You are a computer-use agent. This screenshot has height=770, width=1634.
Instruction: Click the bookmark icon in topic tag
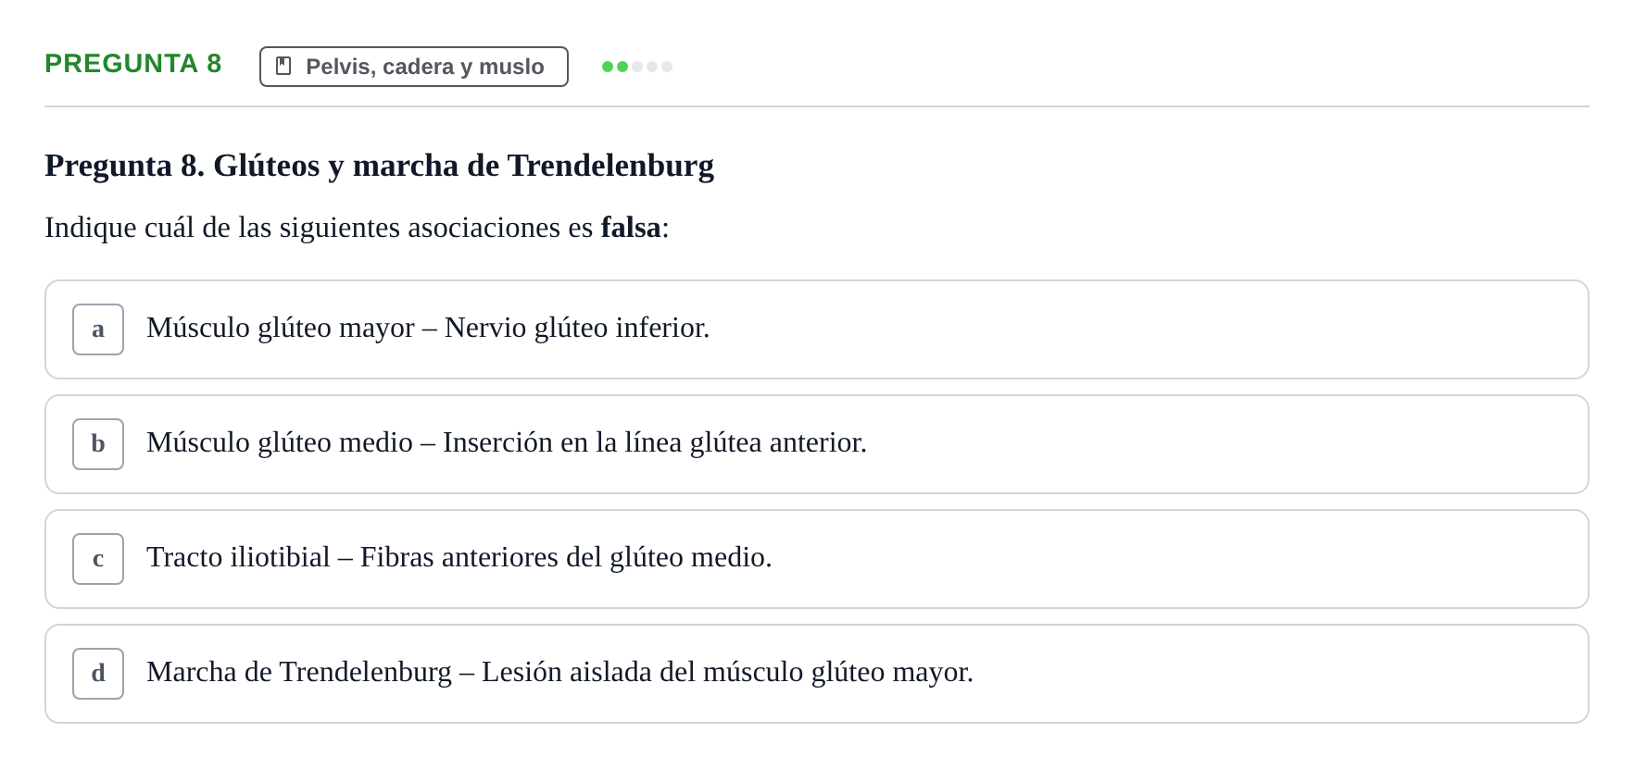(x=283, y=66)
